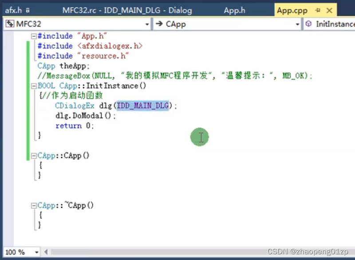
Task: Select the App.cpp tab
Action: [292, 10]
